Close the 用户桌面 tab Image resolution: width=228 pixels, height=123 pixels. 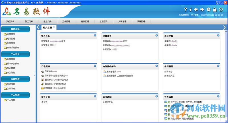54,27
